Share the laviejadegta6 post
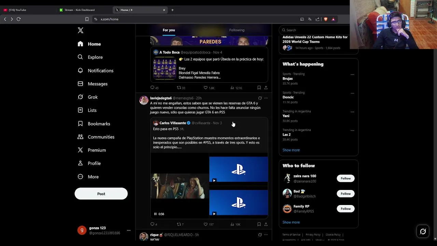437x246 pixels. pos(266,224)
